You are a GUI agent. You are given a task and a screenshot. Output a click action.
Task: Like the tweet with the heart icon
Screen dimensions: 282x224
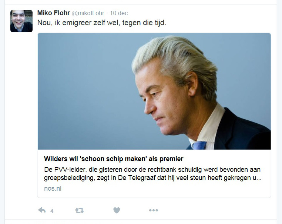point(117,210)
